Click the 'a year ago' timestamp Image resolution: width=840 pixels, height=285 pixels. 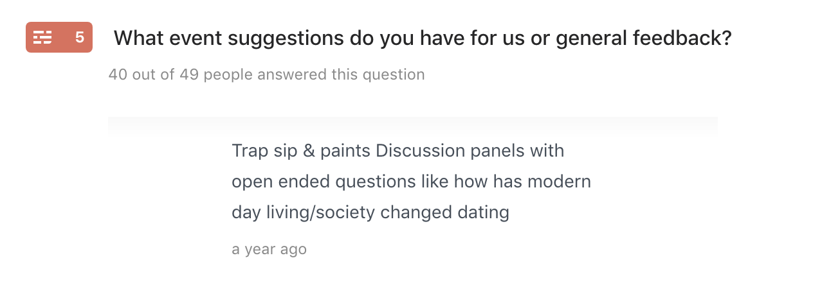(x=269, y=250)
